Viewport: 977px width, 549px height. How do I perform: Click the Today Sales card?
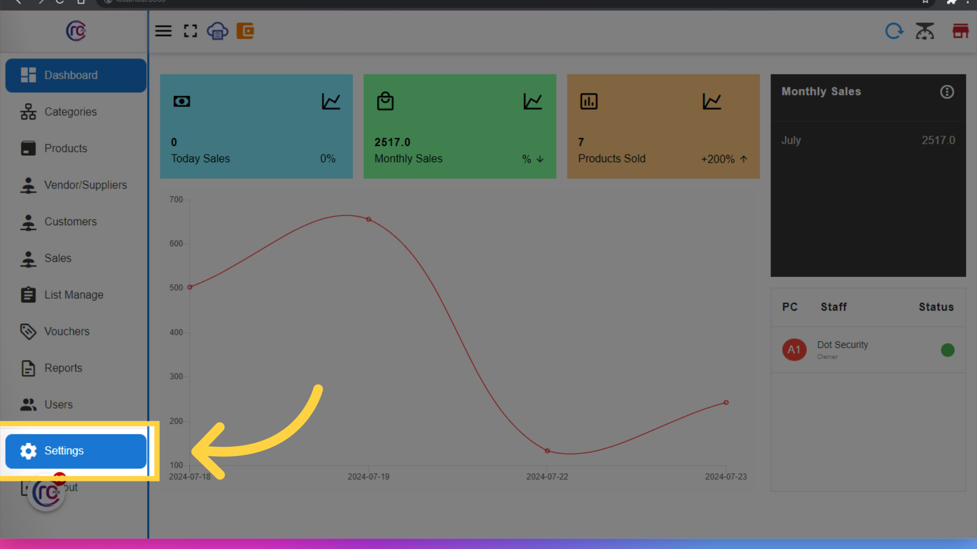tap(256, 127)
